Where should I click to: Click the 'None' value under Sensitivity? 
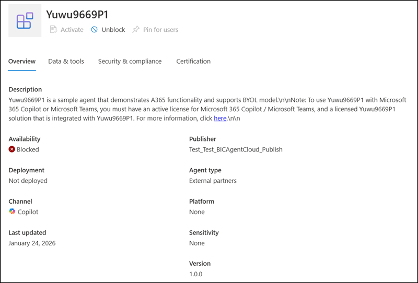197,243
